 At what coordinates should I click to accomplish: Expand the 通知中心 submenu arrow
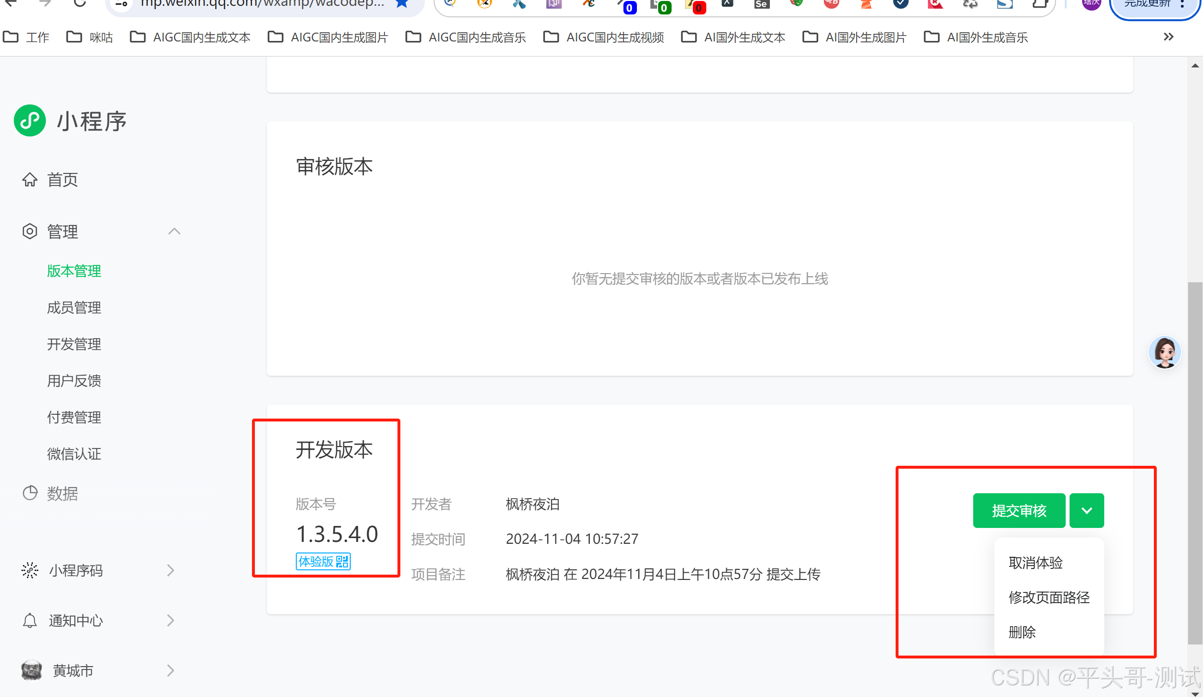[171, 620]
